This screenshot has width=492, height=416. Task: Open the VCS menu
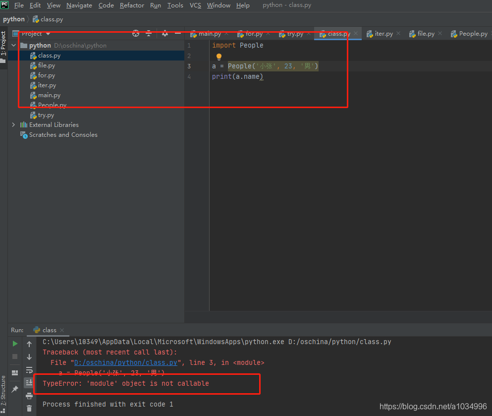(195, 5)
